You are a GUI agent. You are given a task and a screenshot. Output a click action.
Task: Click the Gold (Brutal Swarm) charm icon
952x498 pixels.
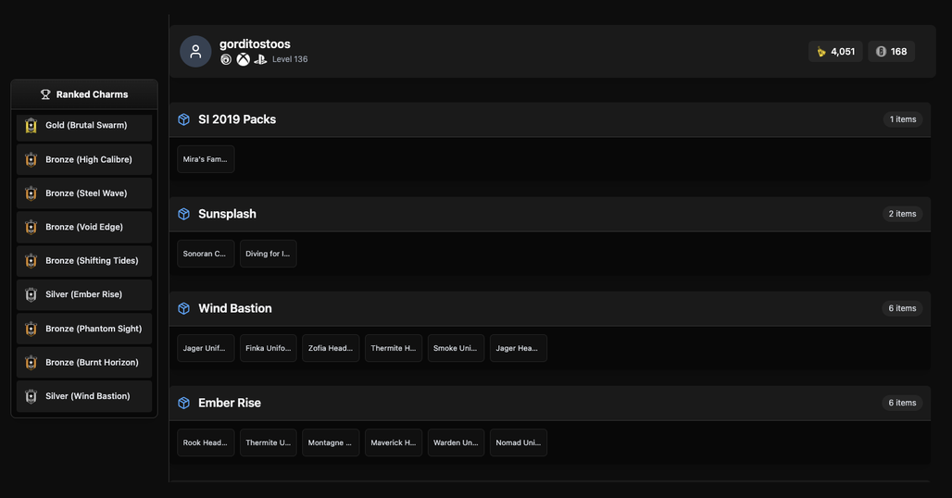click(x=31, y=126)
